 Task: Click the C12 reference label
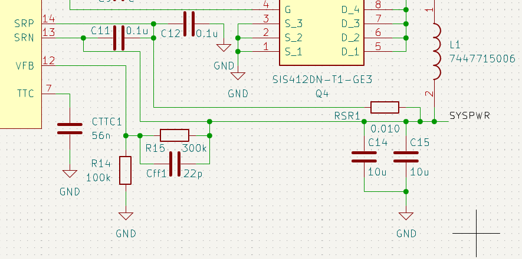pos(171,34)
